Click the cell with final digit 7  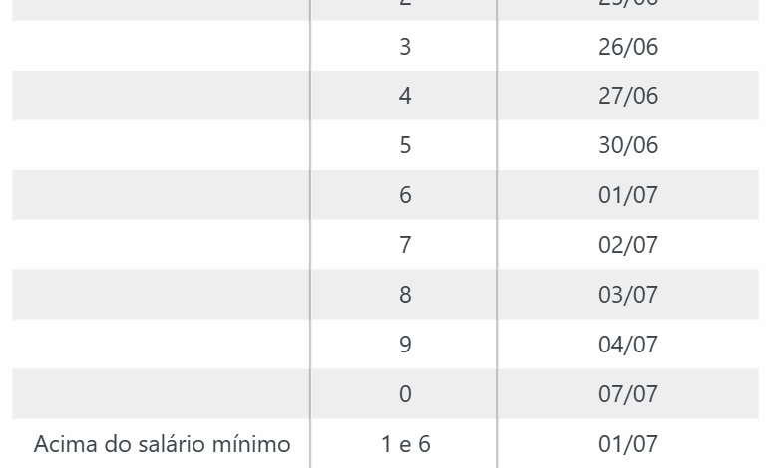(405, 245)
